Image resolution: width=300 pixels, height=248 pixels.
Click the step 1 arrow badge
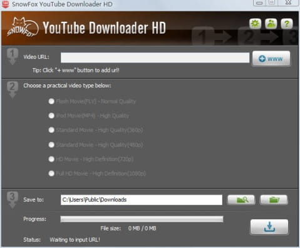pyautogui.click(x=13, y=56)
